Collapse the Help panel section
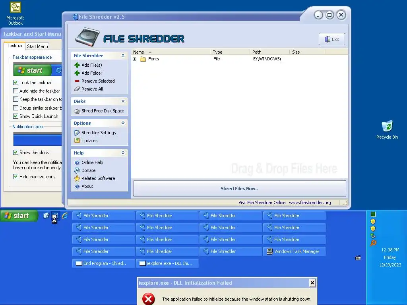Viewport: 407px width, 305px height. click(123, 153)
